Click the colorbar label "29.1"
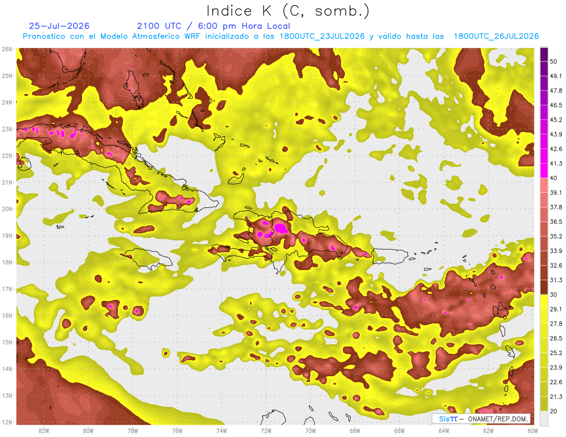The width and height of the screenshot is (566, 437). pos(556,309)
